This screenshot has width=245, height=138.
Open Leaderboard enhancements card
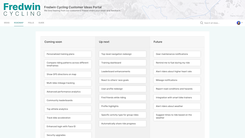(x=122, y=71)
